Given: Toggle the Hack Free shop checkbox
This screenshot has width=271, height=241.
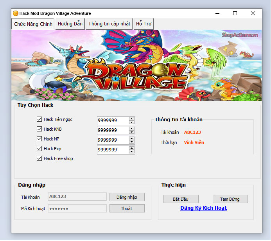Looking at the screenshot, I should click(39, 158).
